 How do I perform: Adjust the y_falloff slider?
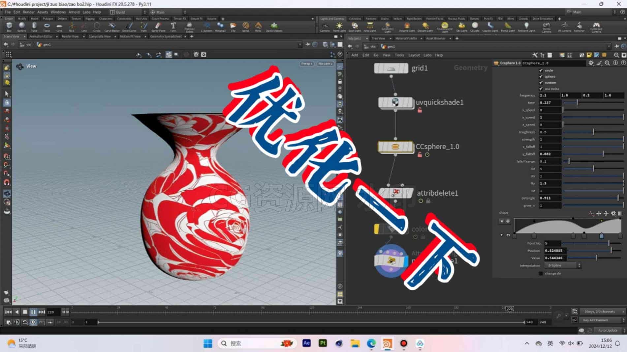click(593, 154)
